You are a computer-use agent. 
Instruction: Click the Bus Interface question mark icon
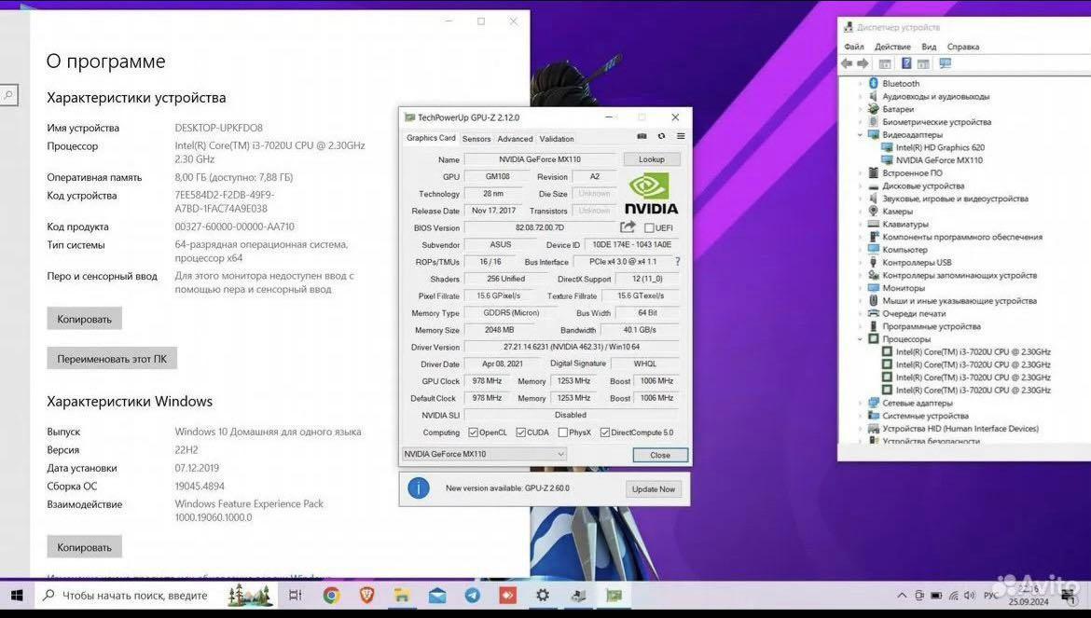pos(677,262)
